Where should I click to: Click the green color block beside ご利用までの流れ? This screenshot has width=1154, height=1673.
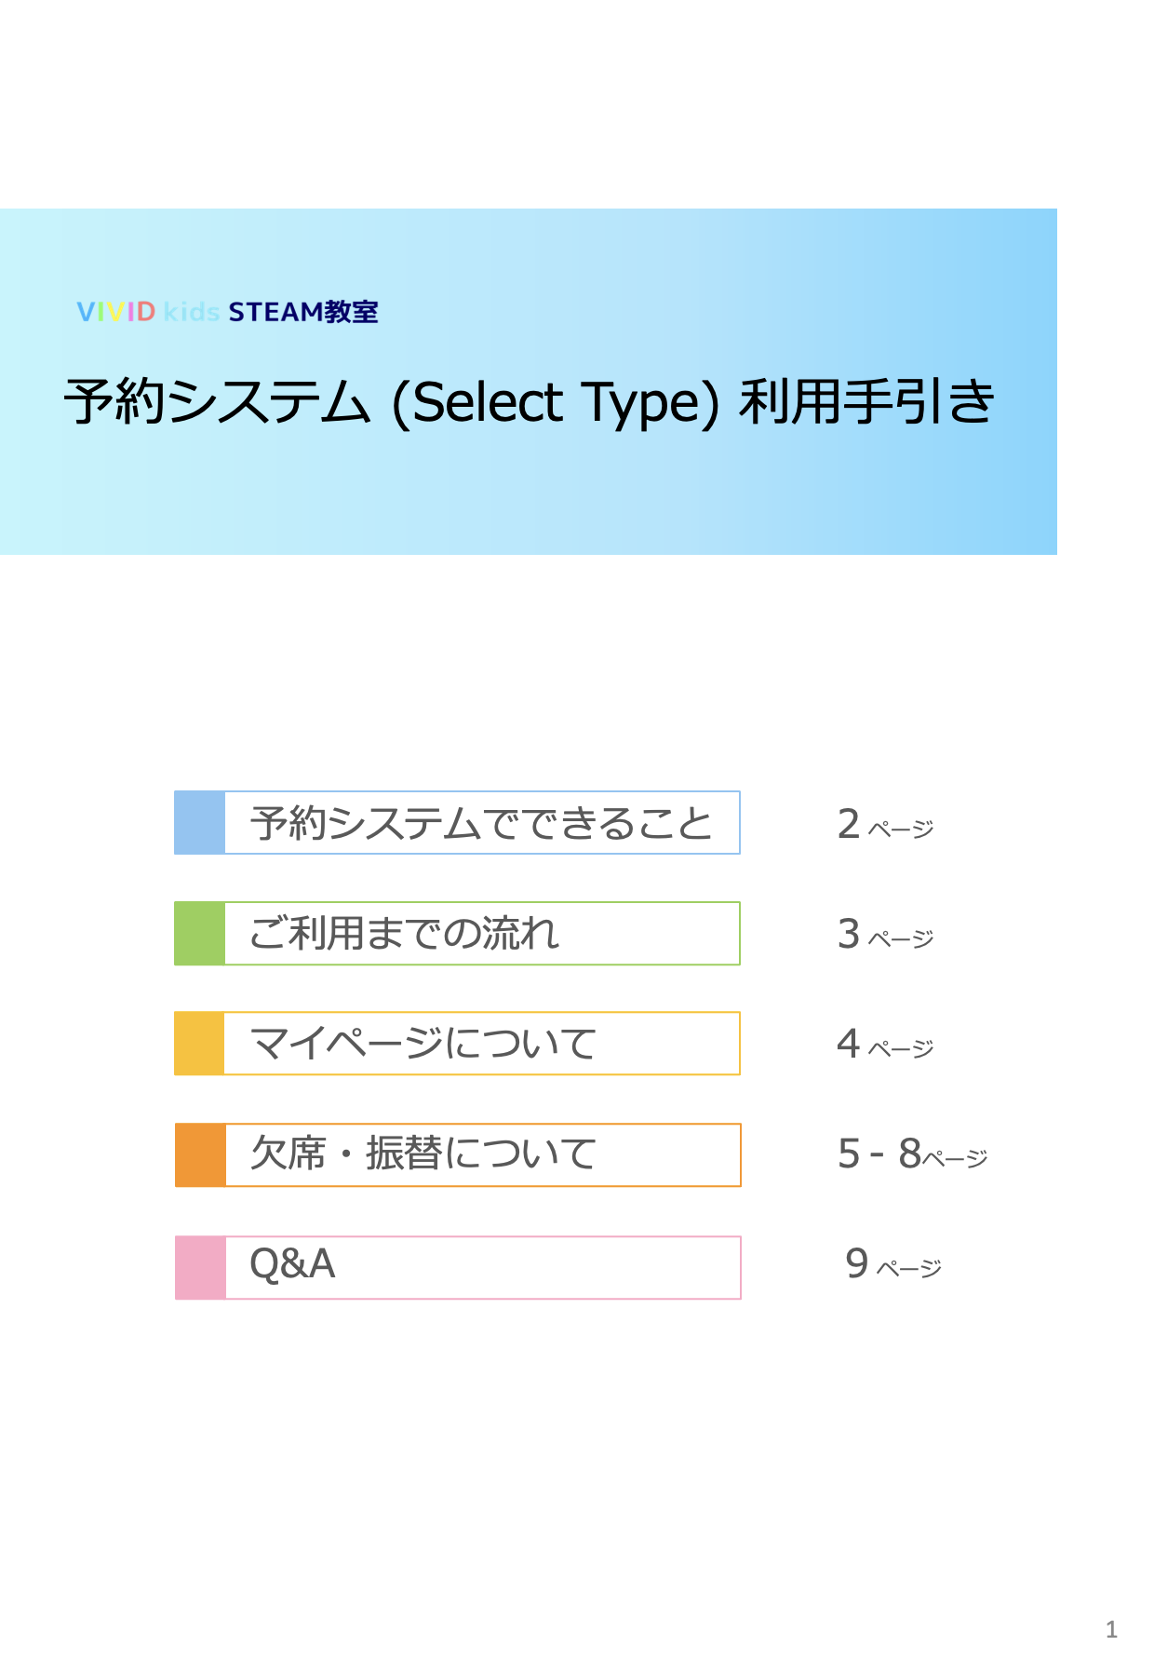point(200,933)
